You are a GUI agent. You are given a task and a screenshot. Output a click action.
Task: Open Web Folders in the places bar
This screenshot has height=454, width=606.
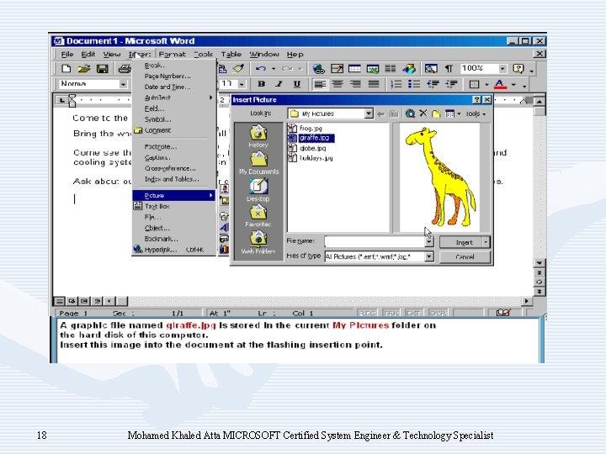tap(258, 243)
